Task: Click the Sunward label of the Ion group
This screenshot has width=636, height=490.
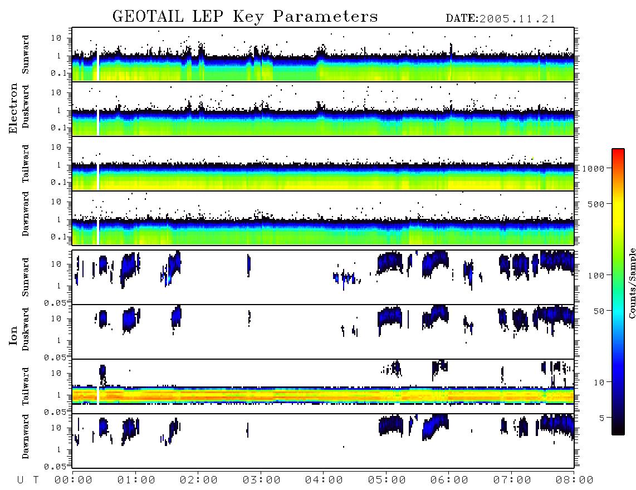Action: coord(26,277)
